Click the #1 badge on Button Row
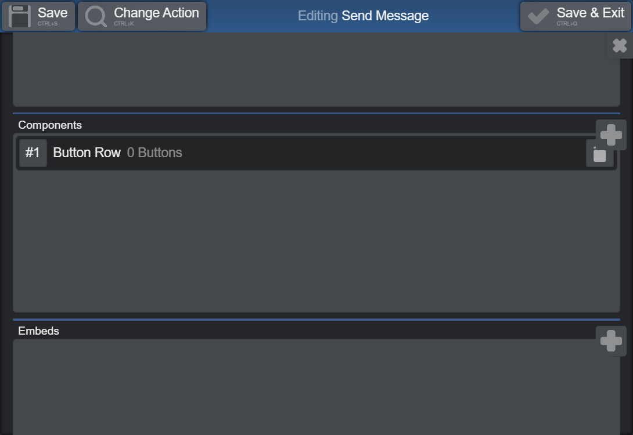633x435 pixels. click(x=33, y=153)
